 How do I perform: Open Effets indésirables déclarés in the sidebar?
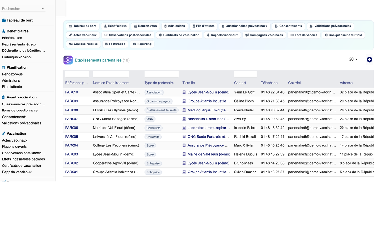23,159
